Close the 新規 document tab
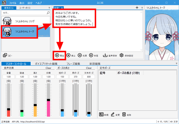The height and width of the screenshot is (124, 179). [x=62, y=8]
